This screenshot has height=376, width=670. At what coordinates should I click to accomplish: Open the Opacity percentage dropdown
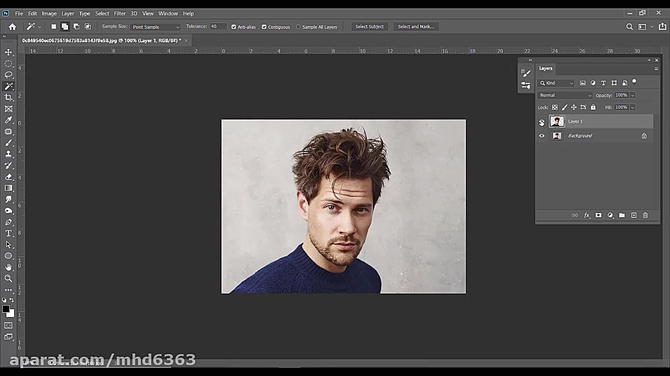tap(632, 95)
